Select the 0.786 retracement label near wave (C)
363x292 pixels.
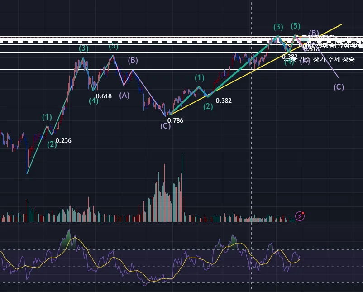coord(175,120)
